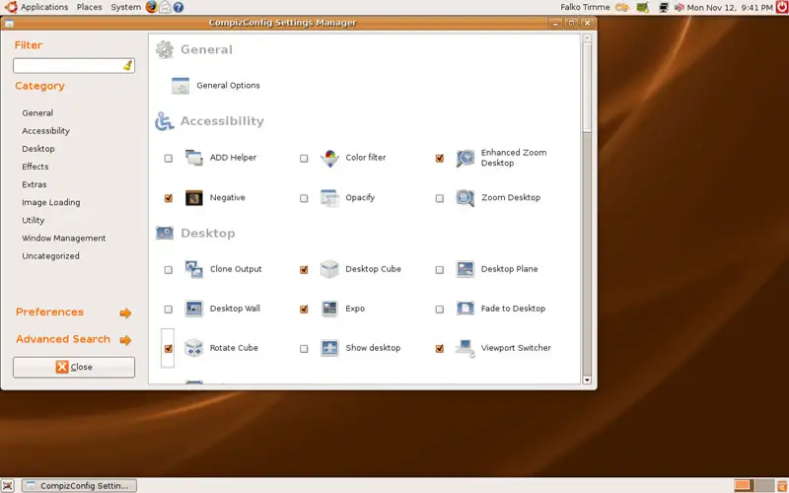Disable the Viewport Switcher checkbox
The width and height of the screenshot is (789, 493).
coord(439,349)
